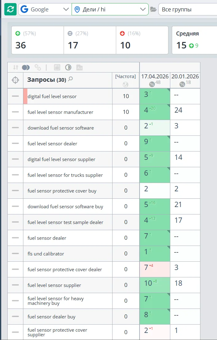Click dash icon for fuel level sensor for trucks supplier

[15, 175]
